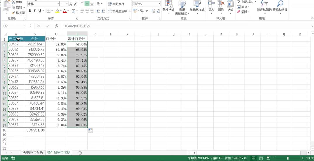314x161 pixels.
Task: Click the Insert Function fx icon
Action: (56, 26)
